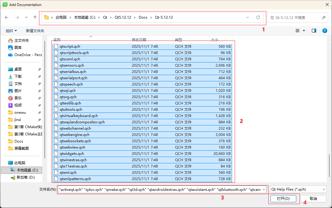Viewport: 332px width, 208px height.
Task: Unpin 桌面 pin icon
Action: pos(39,69)
